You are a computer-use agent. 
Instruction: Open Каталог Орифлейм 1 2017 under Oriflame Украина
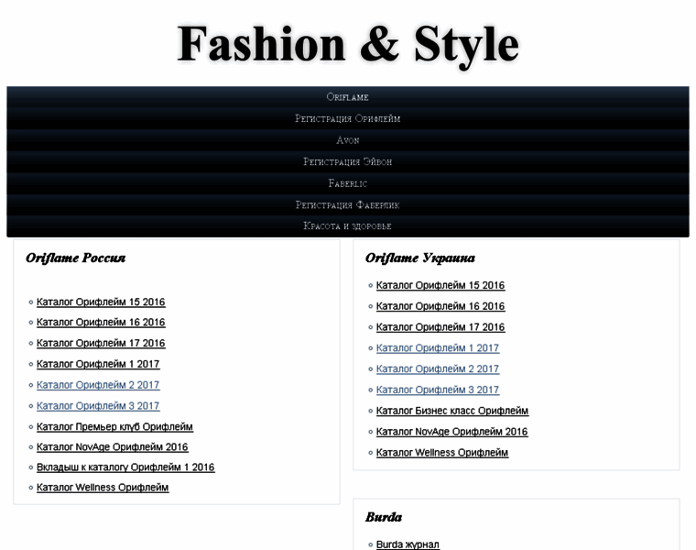pyautogui.click(x=438, y=348)
